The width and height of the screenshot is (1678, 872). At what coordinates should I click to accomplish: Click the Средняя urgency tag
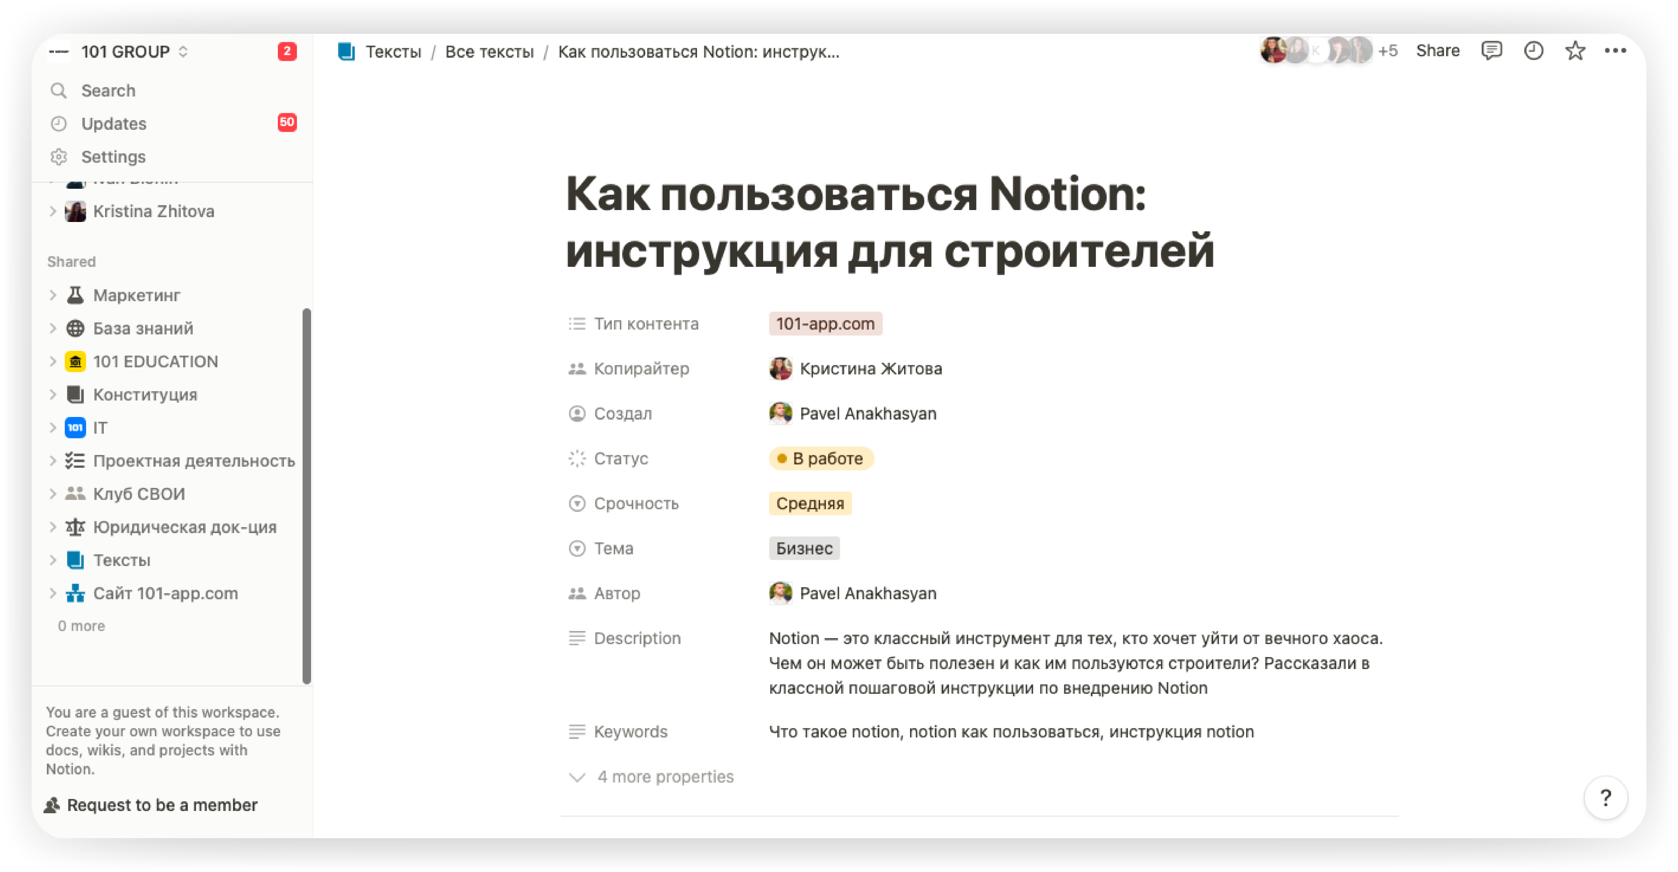click(810, 504)
